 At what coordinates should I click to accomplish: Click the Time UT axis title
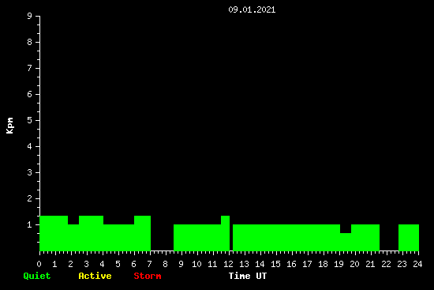pyautogui.click(x=248, y=276)
